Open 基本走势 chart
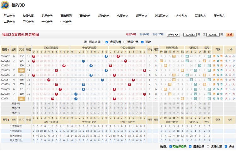The width and height of the screenshot is (236, 151). [9, 16]
